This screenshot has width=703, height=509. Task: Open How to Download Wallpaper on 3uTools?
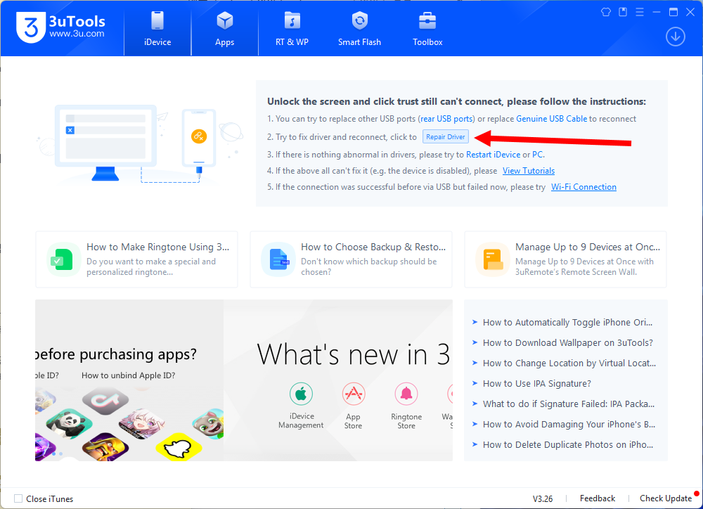click(x=567, y=342)
